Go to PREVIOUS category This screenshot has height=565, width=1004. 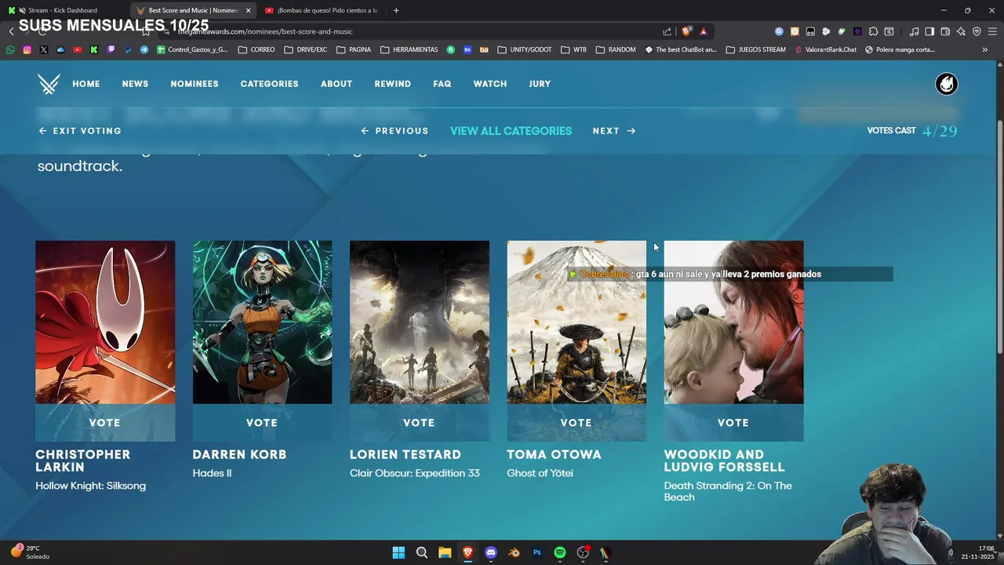pos(395,131)
